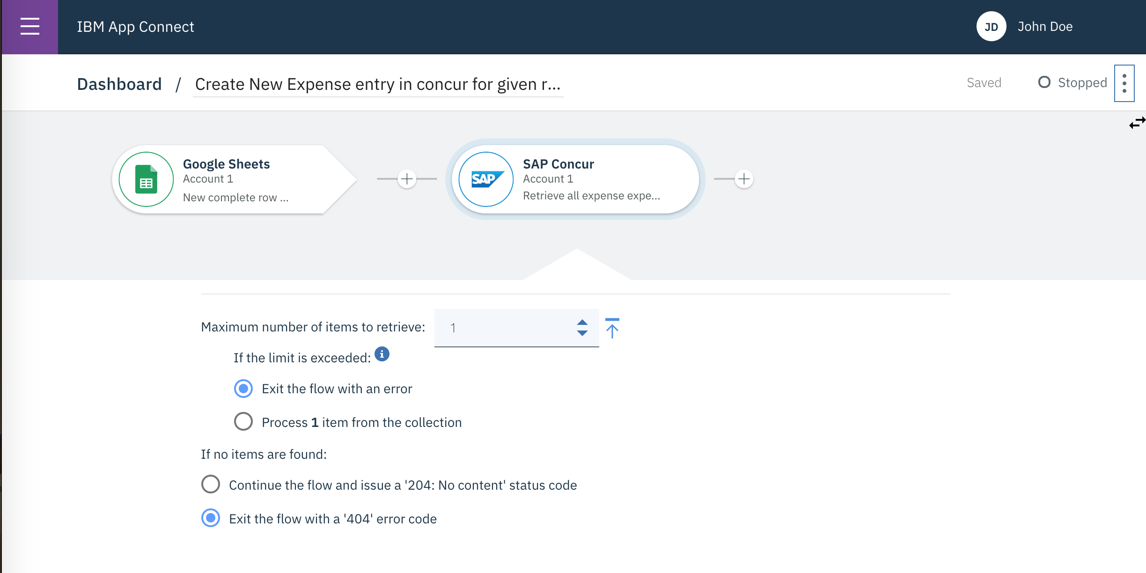Click the Google Sheets node icon
The image size is (1146, 573).
point(146,179)
